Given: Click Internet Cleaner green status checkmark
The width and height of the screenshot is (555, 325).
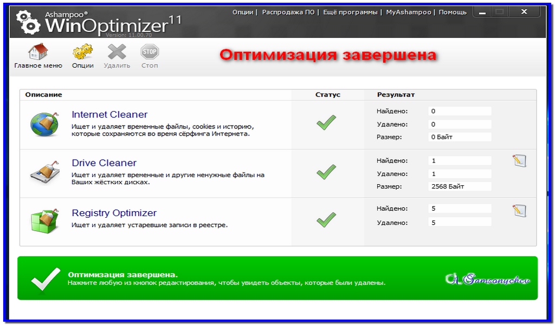Looking at the screenshot, I should [326, 122].
